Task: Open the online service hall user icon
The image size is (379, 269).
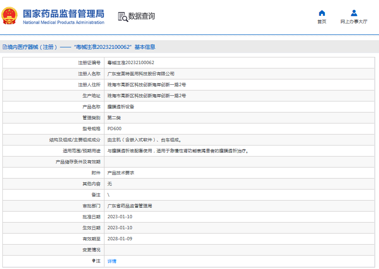Action: [354, 13]
